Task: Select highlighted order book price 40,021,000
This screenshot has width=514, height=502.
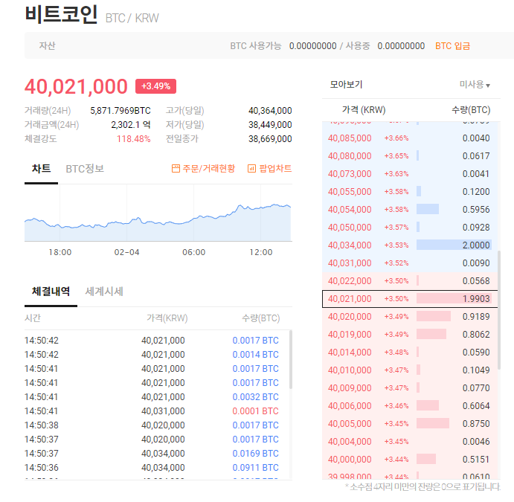Action: pyautogui.click(x=350, y=298)
